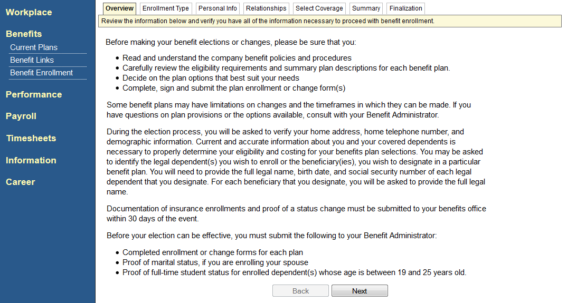Select Information in the sidebar
This screenshot has width=567, height=303.
(x=31, y=160)
